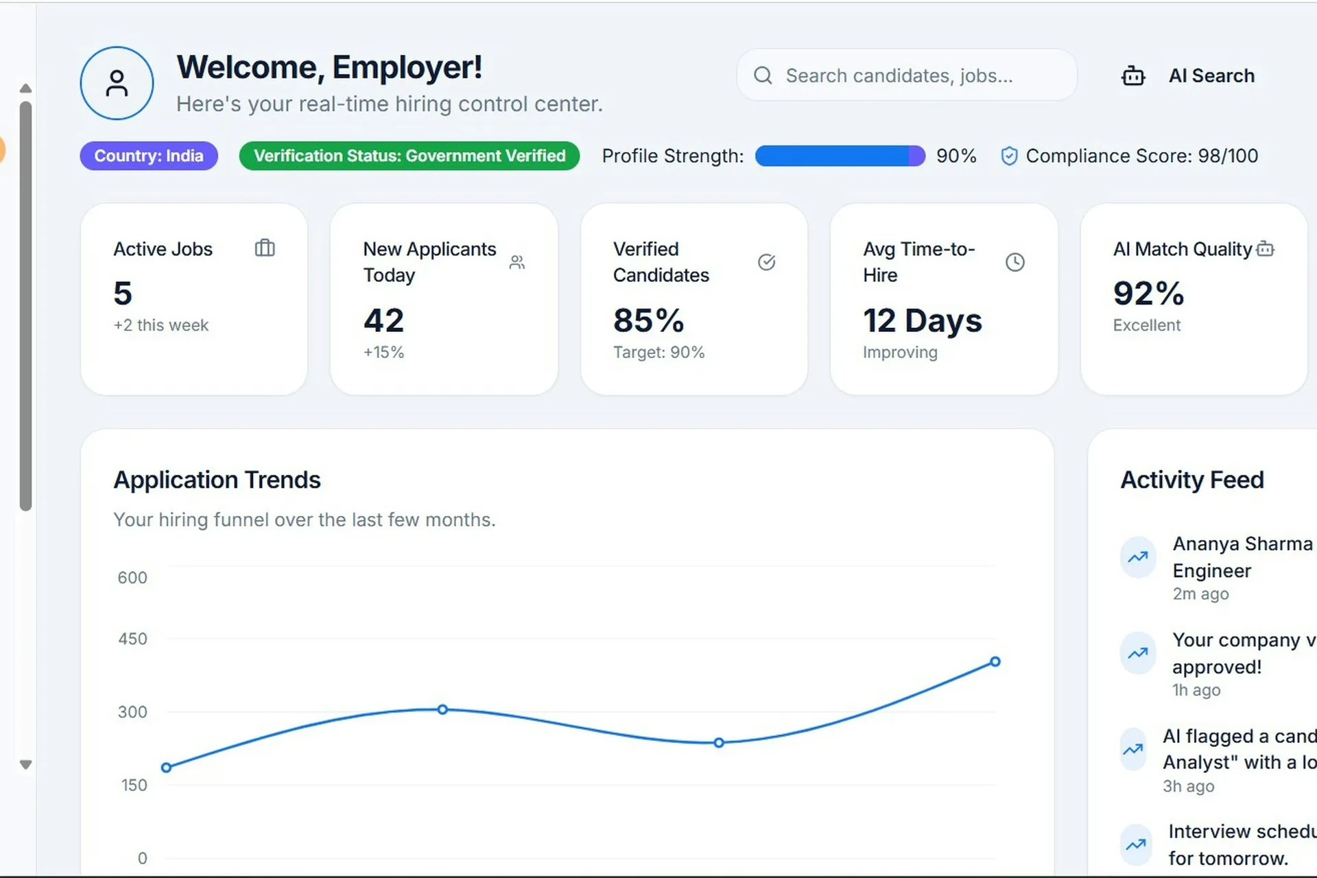1317x878 pixels.
Task: Click the scrollbar down arrow
Action: [25, 764]
